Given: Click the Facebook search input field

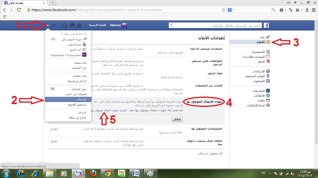Looking at the screenshot, I should pyautogui.click(x=218, y=25).
